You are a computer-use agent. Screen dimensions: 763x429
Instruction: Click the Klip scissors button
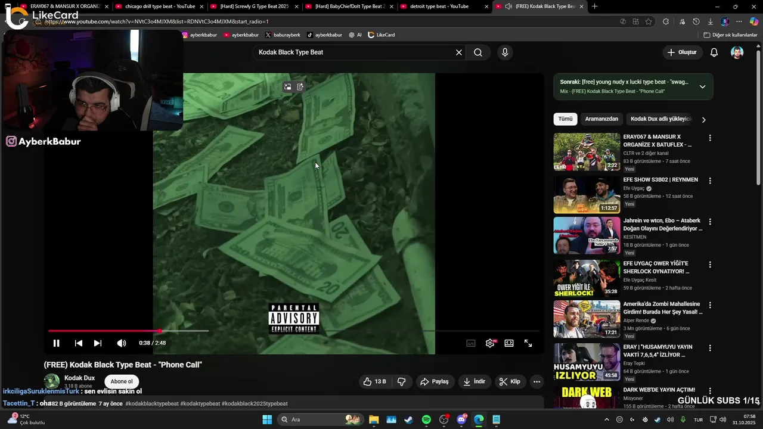(510, 381)
